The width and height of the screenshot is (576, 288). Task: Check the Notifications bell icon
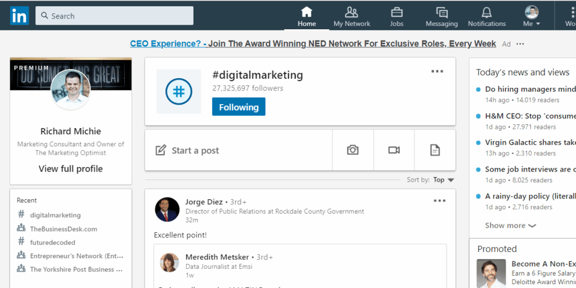[x=487, y=12]
